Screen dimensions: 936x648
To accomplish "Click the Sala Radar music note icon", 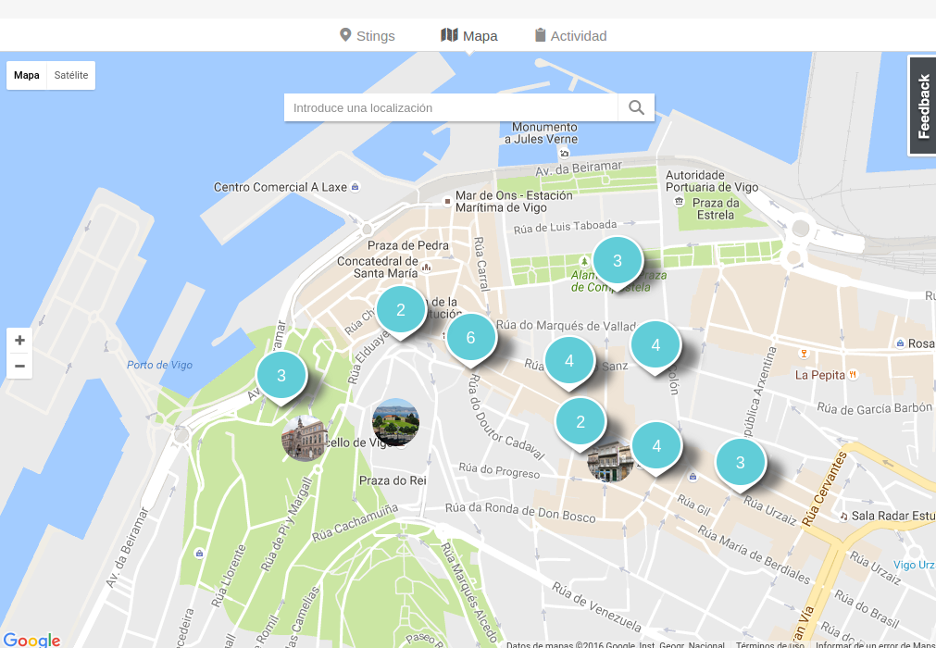I will point(843,516).
